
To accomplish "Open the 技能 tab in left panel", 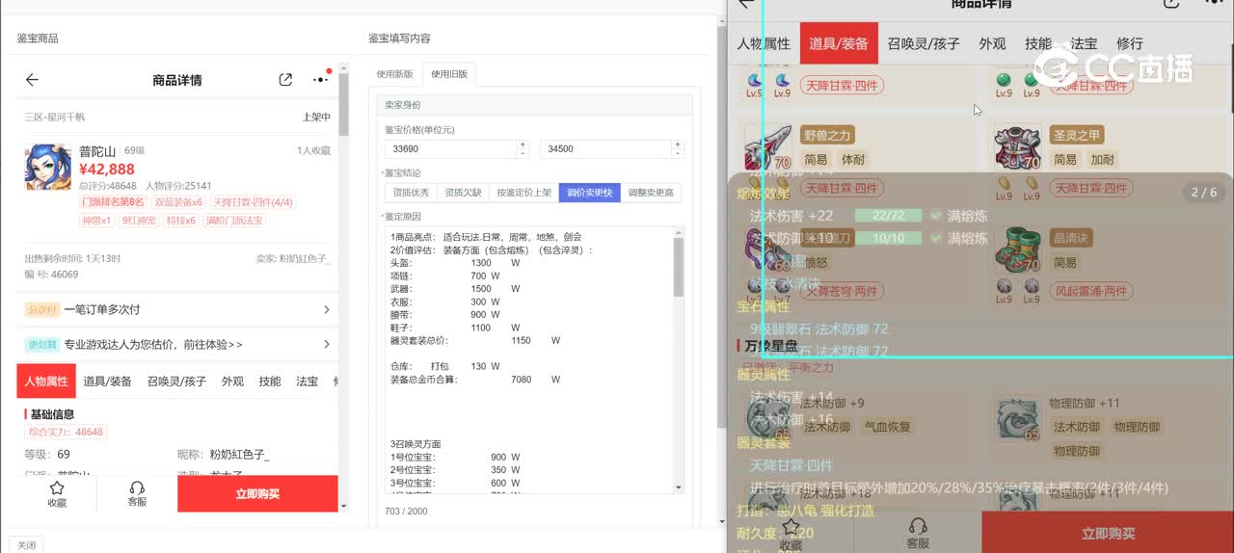I will tap(270, 382).
